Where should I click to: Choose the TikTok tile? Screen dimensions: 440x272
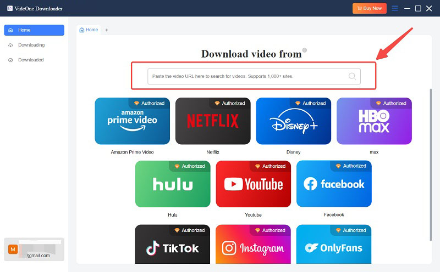click(x=173, y=246)
